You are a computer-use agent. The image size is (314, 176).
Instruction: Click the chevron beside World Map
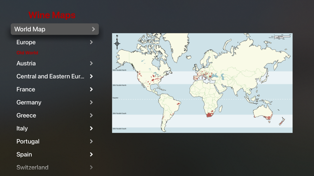click(93, 29)
